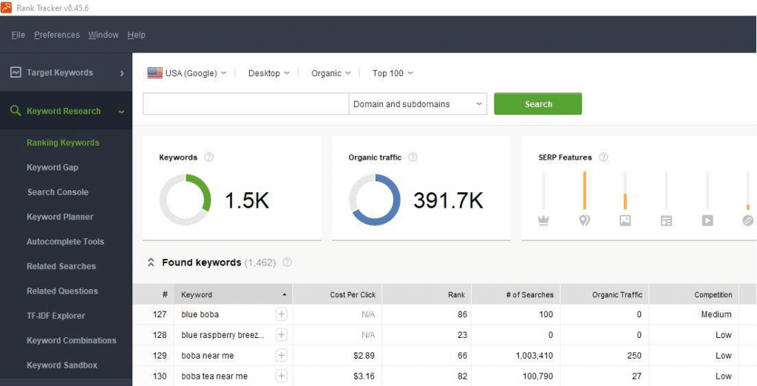Focus the domain search input field
The width and height of the screenshot is (757, 386).
tap(245, 104)
